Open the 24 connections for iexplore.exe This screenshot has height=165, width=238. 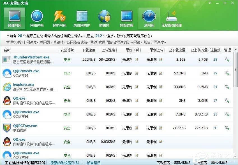pyautogui.click(x=215, y=87)
